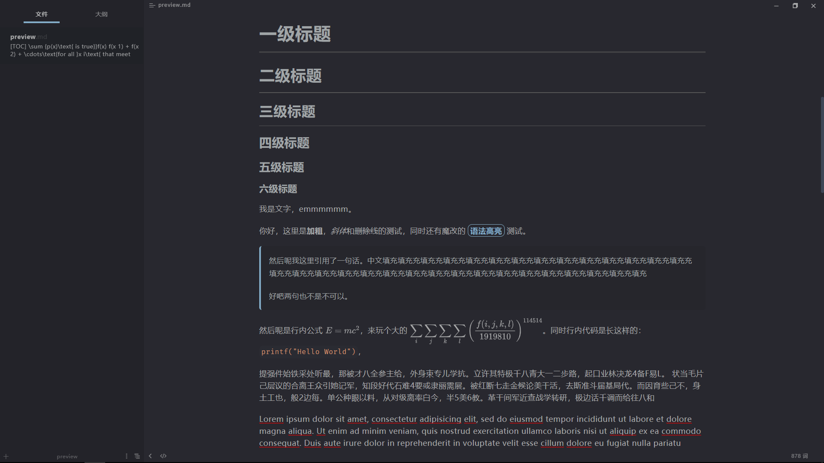Restore down the Typora window
This screenshot has width=824, height=463.
[794, 6]
